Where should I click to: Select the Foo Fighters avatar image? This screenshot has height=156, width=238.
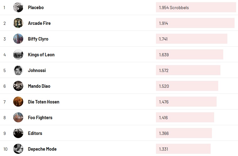18,117
